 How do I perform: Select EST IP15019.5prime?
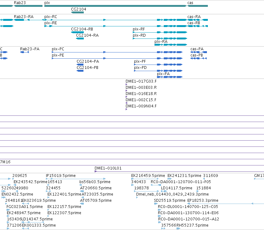coord(76,179)
